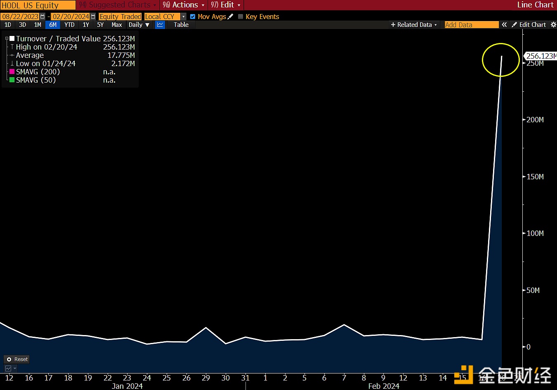Click the Add Data input field
The width and height of the screenshot is (557, 390).
tap(471, 25)
